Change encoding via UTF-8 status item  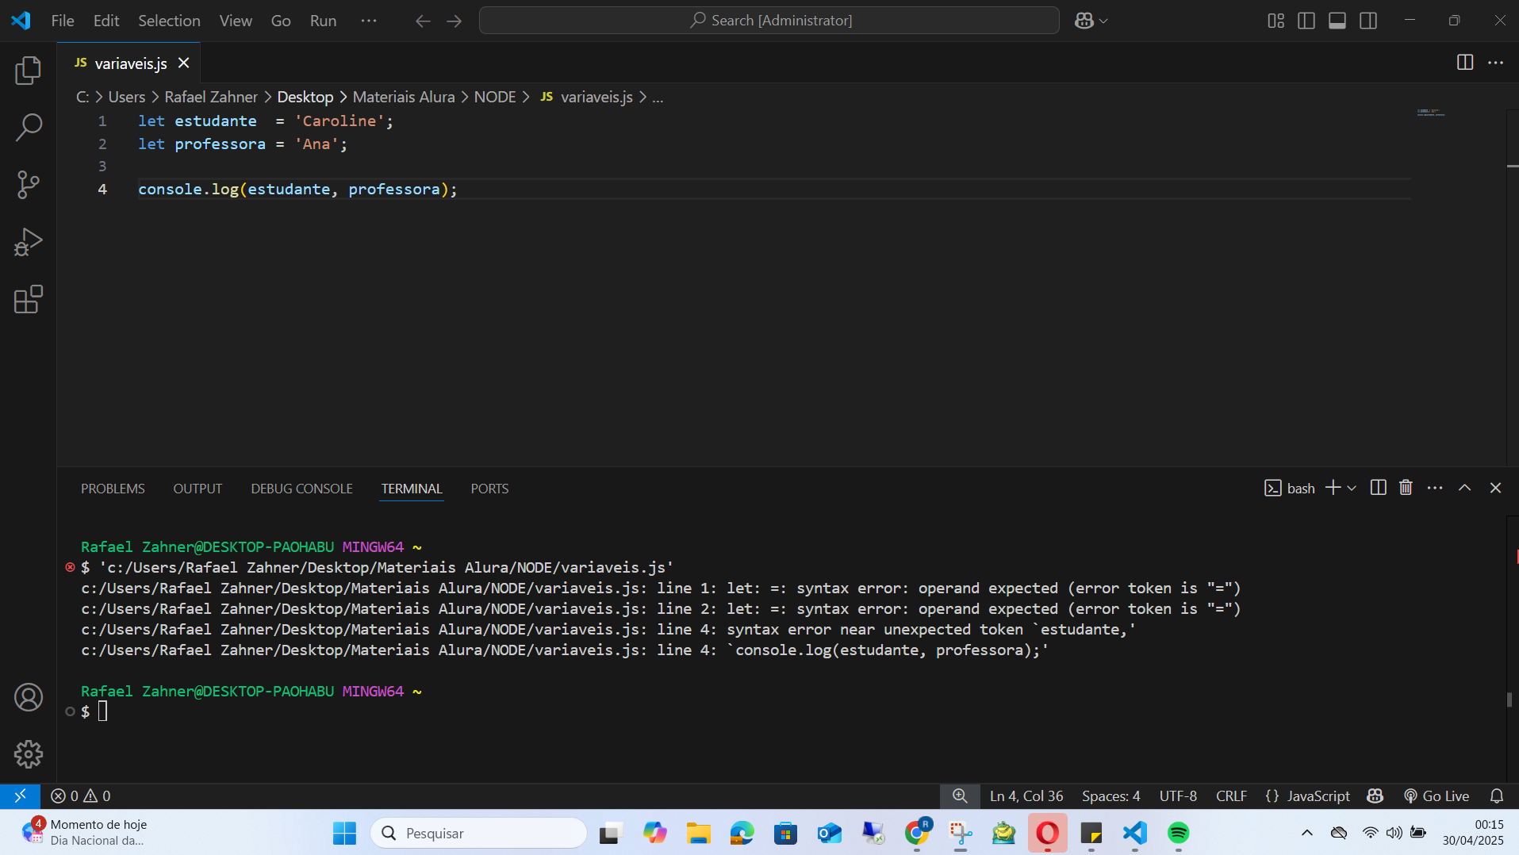coord(1178,796)
